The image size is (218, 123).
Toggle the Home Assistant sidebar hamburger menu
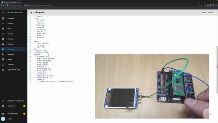(x=3, y=12)
